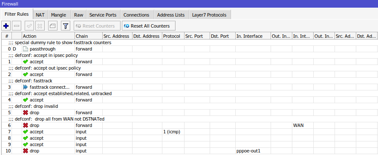Open the NAT tab
This screenshot has width=378, height=155.
pyautogui.click(x=40, y=15)
